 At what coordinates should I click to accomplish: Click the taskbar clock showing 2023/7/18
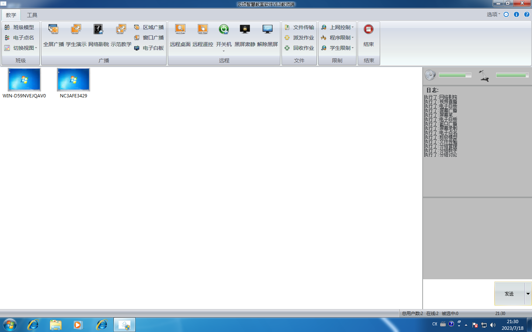512,325
